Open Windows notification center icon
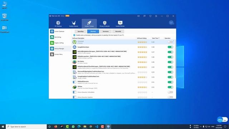The image size is (229, 129). point(225,126)
